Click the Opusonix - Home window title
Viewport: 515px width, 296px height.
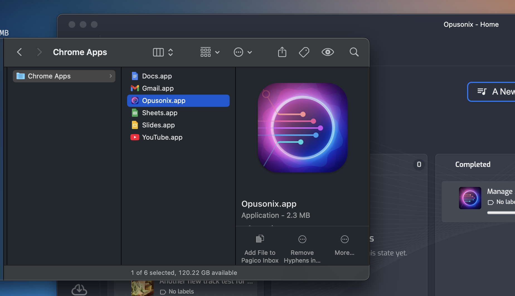(x=471, y=24)
